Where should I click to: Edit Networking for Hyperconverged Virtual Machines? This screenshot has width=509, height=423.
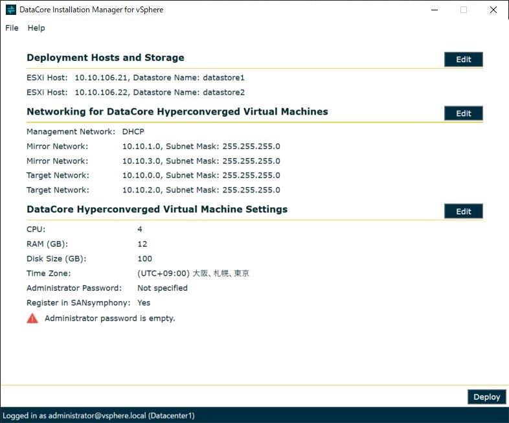tap(463, 113)
